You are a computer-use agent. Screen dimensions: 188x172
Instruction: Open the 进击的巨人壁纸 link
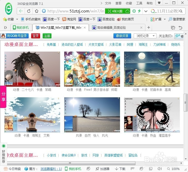coord(72,44)
